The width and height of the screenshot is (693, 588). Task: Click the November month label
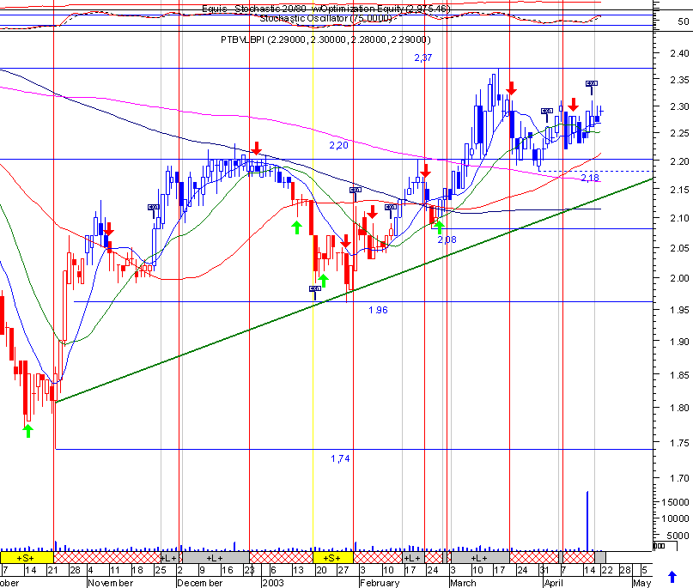click(111, 583)
